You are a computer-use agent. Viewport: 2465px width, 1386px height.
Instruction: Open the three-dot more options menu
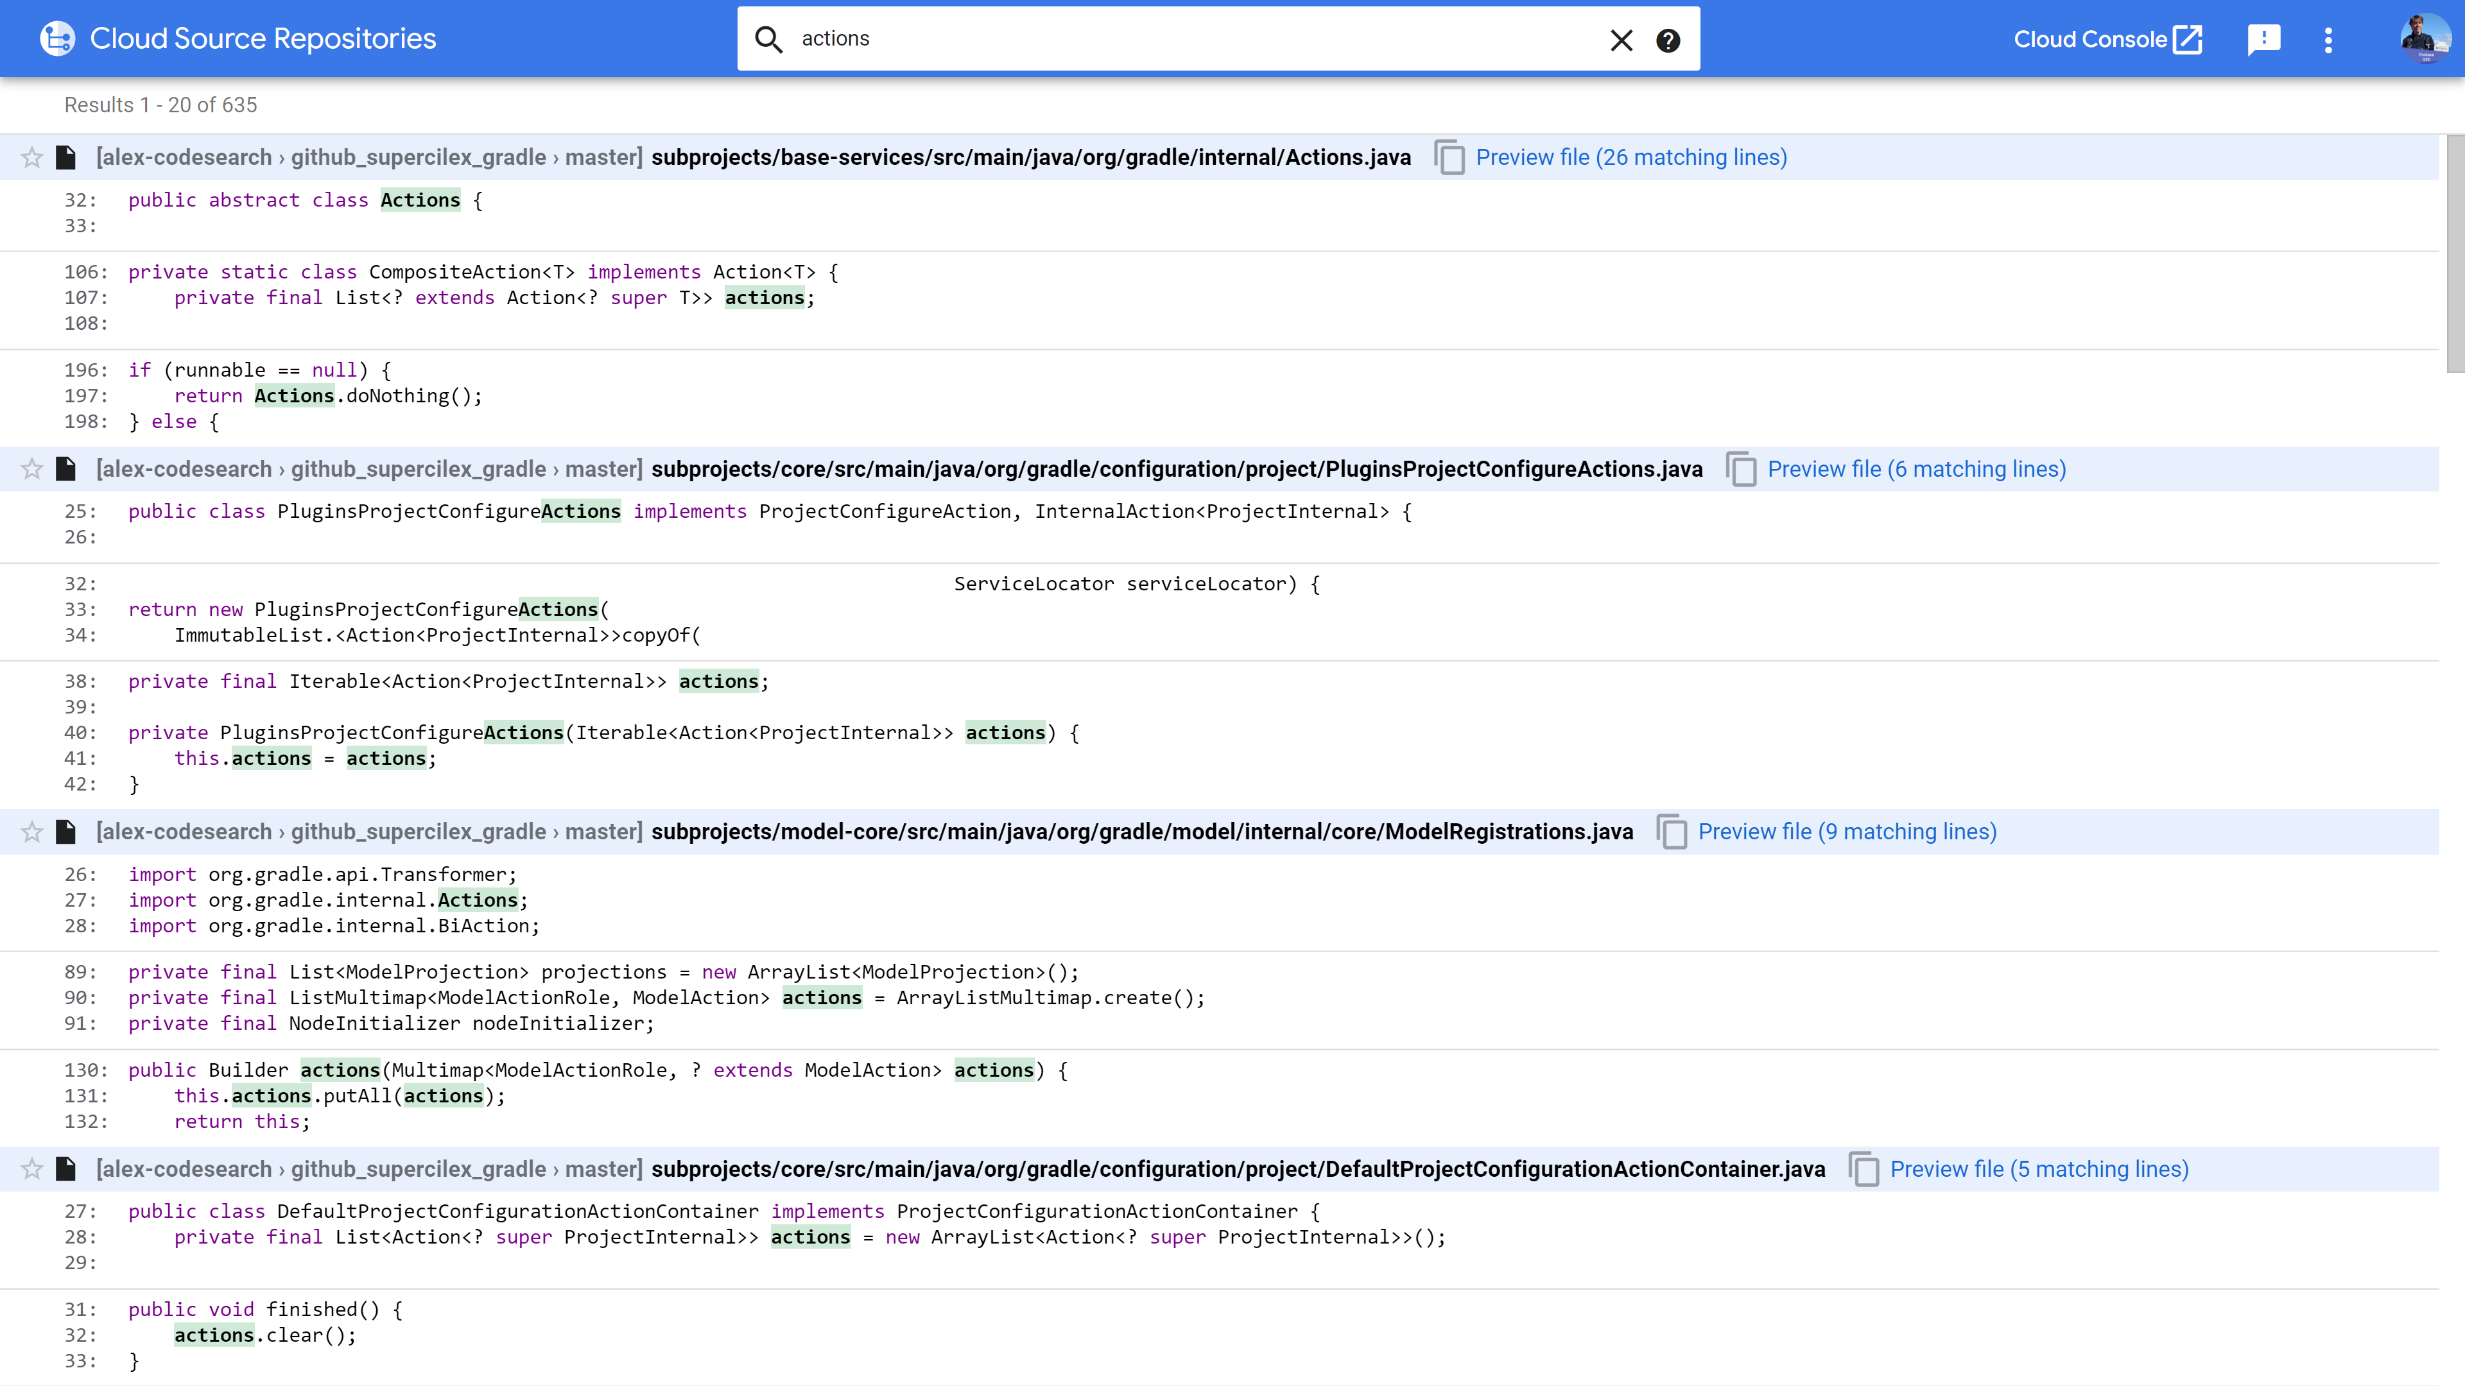click(x=2328, y=39)
